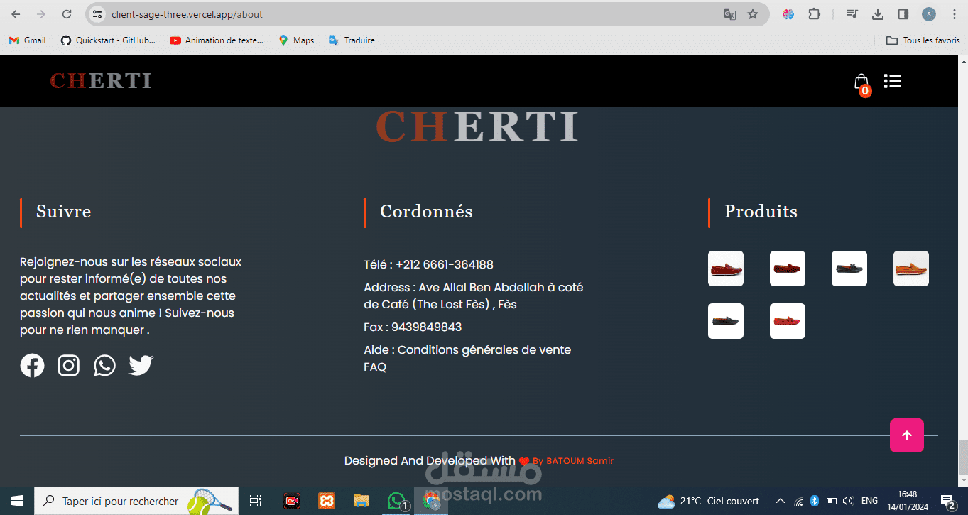Click the translate page icon in address bar
968x515 pixels.
pos(729,14)
